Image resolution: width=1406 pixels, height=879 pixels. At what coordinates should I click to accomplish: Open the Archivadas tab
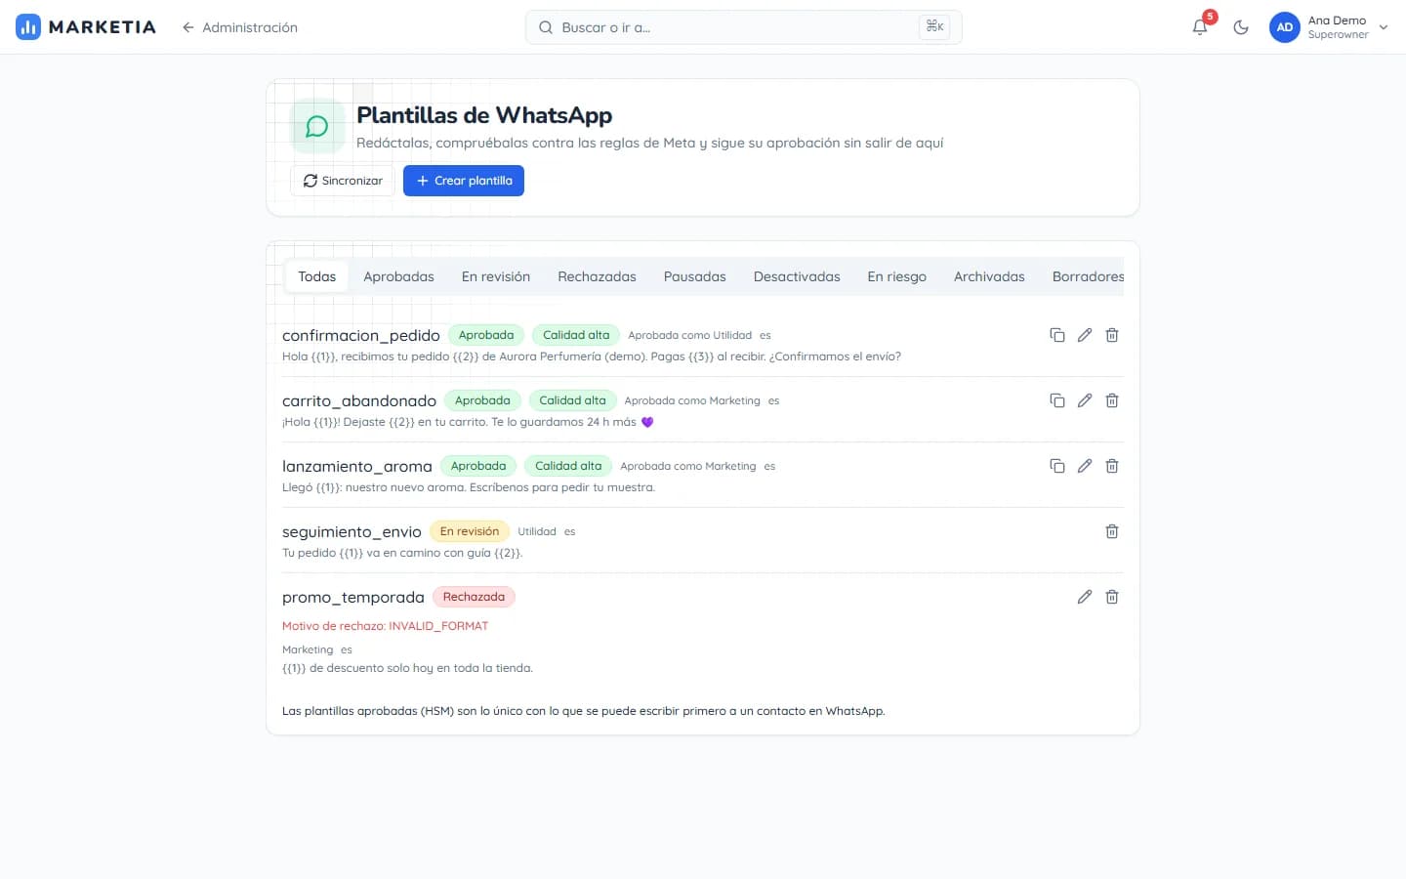[989, 276]
